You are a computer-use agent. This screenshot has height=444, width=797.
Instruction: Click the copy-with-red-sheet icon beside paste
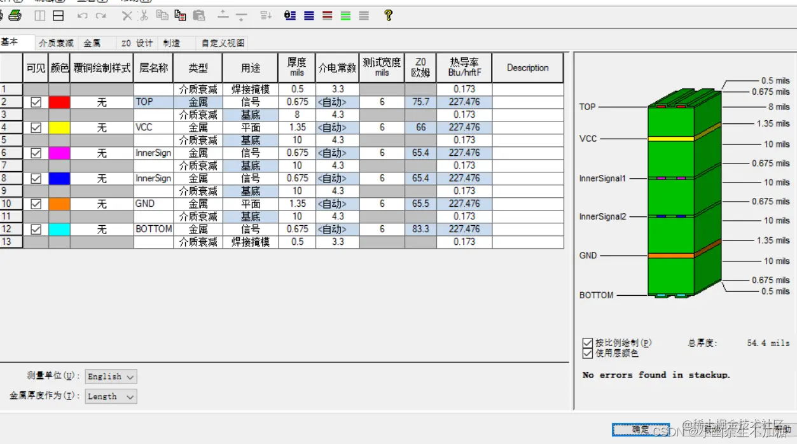180,16
